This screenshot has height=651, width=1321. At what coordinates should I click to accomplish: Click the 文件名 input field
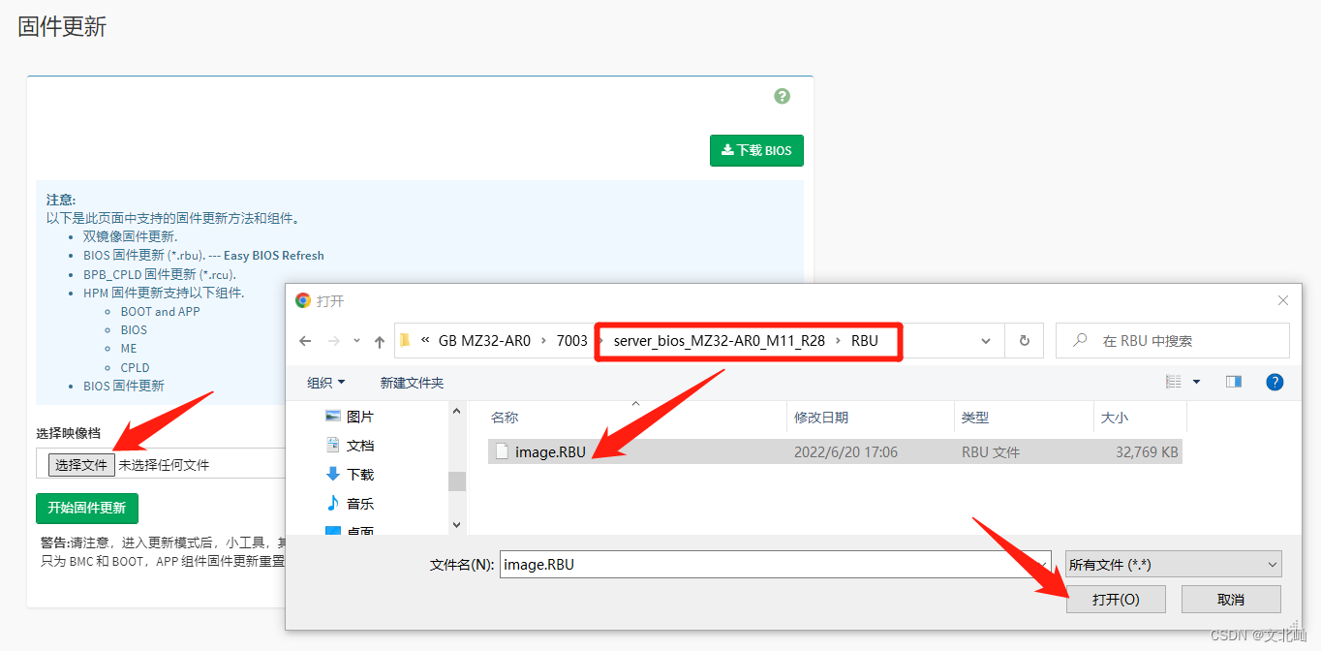coord(775,565)
